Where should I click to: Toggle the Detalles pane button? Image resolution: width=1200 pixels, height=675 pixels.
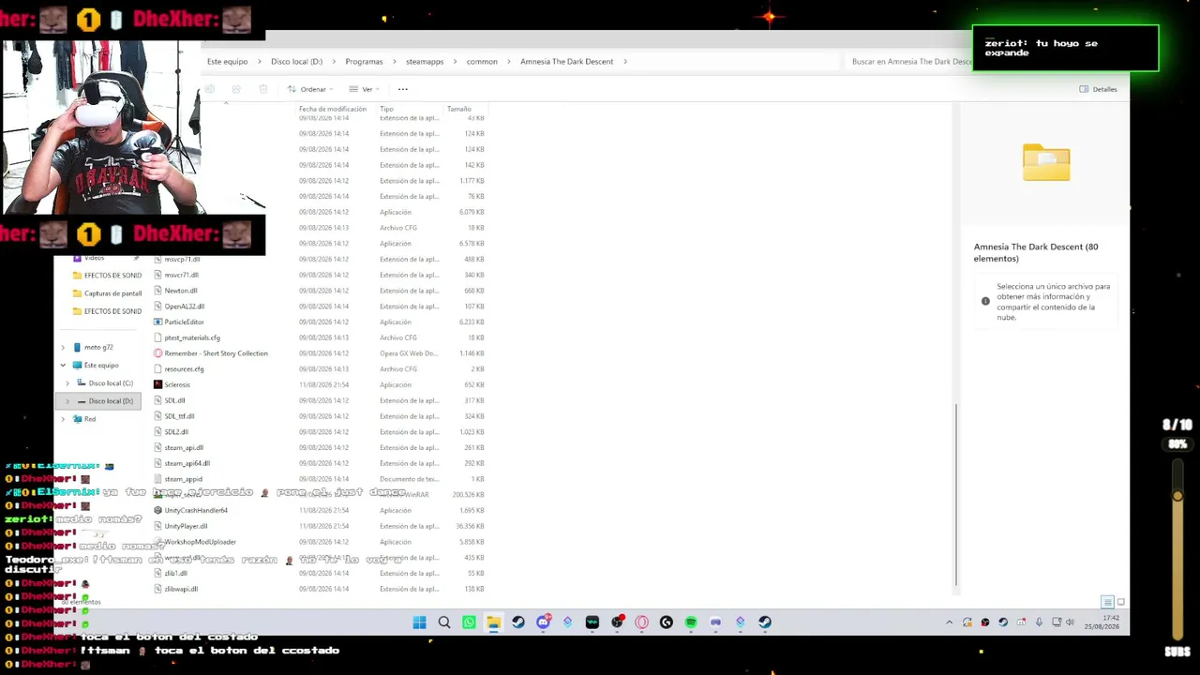1099,89
